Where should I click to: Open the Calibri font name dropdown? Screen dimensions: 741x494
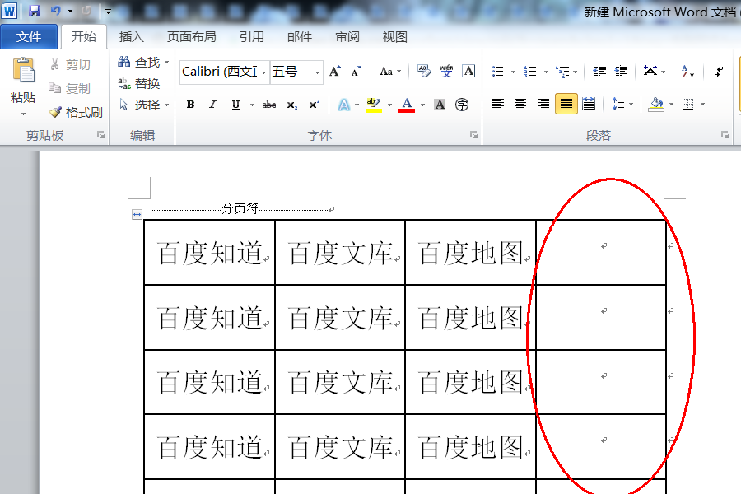[x=263, y=72]
